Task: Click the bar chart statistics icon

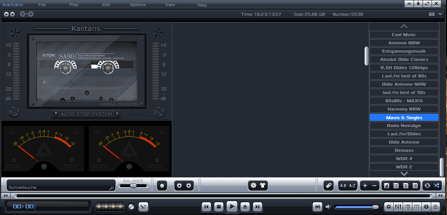Action: [x=386, y=186]
